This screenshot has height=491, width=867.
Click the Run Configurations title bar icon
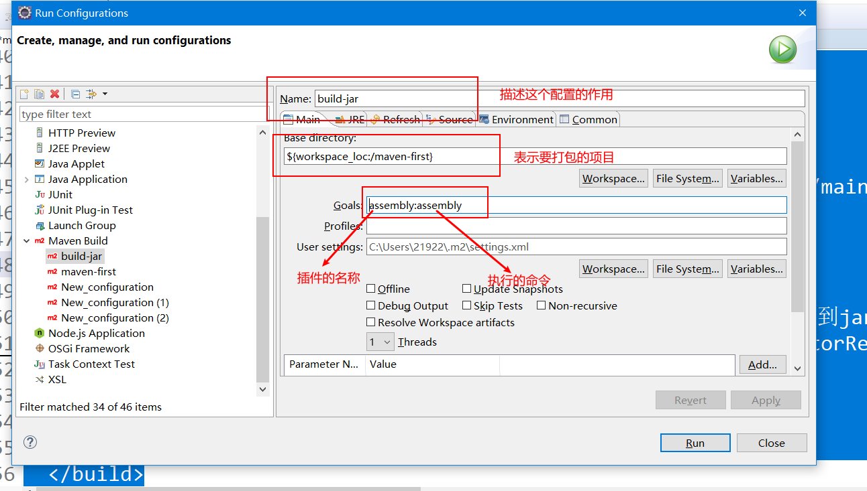25,13
